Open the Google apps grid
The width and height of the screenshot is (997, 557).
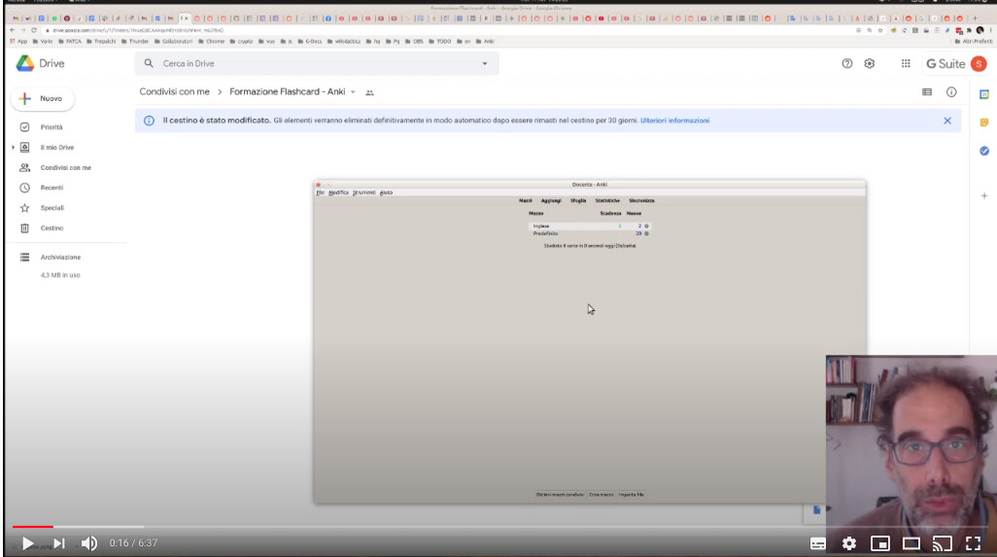(x=906, y=63)
